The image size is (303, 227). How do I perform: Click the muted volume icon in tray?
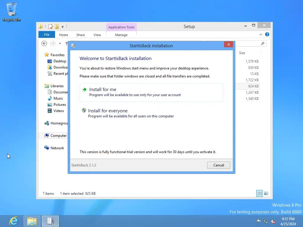[273, 221]
